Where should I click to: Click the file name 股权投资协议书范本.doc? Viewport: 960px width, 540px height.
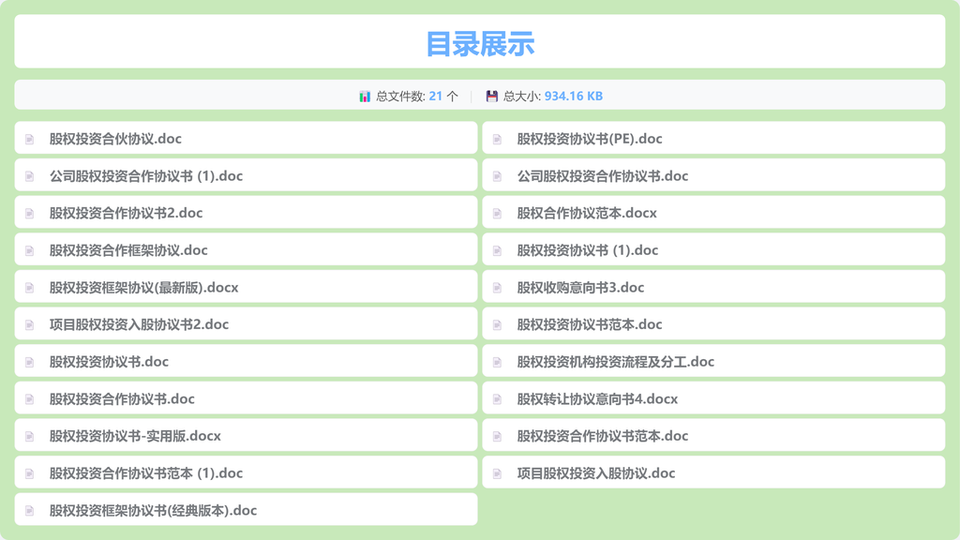tap(590, 325)
